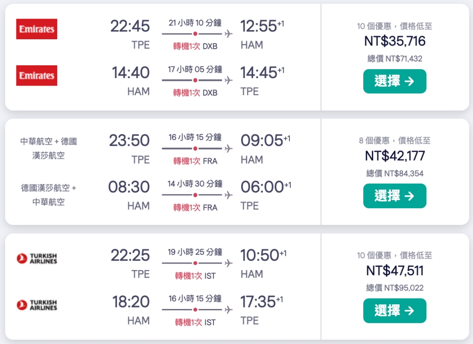The height and width of the screenshot is (344, 473).
Task: Select the NT$47,511 Turkish Airlines itinerary
Action: click(x=394, y=310)
